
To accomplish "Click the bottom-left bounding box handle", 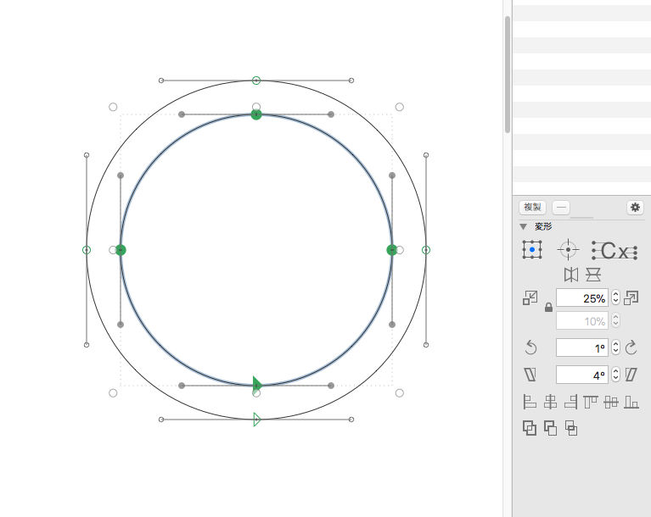I will tap(113, 393).
